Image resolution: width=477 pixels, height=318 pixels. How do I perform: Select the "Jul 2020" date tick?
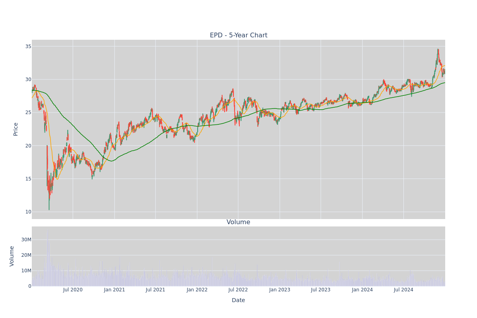pyautogui.click(x=73, y=290)
